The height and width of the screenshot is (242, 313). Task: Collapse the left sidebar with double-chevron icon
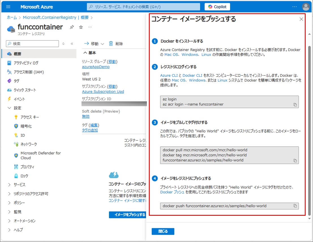[72, 44]
